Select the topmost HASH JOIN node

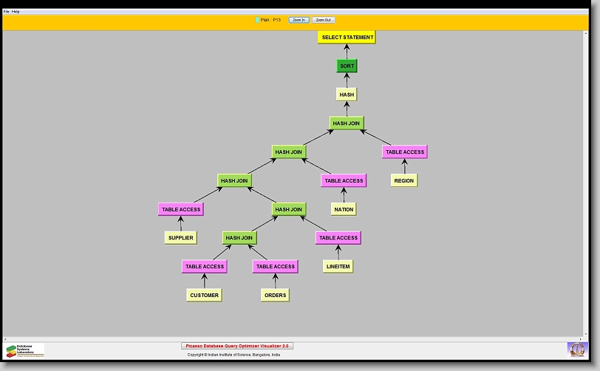[347, 123]
